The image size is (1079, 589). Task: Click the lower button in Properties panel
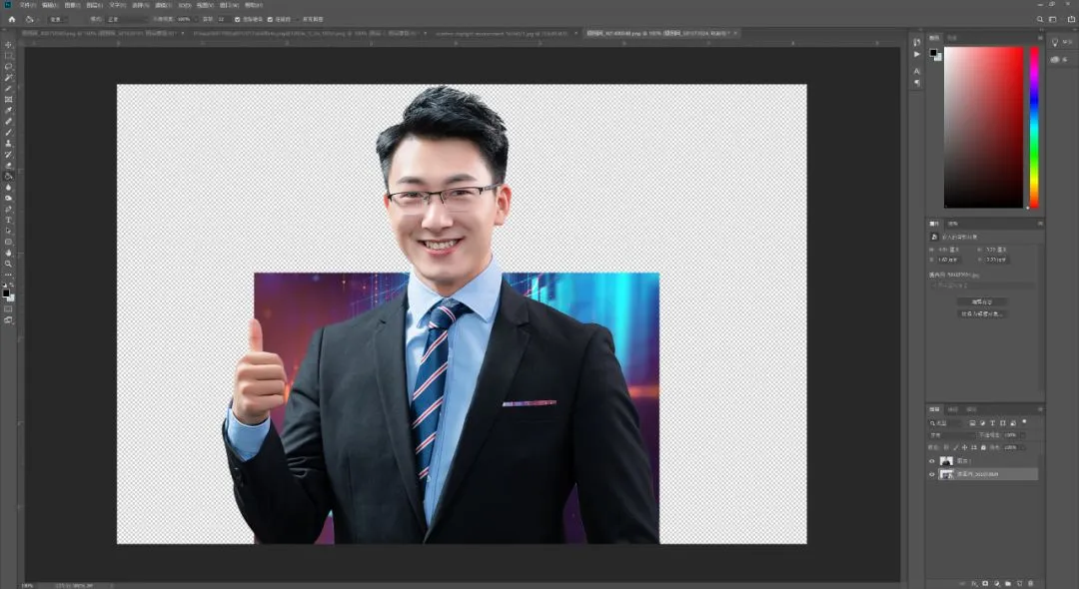pos(982,313)
